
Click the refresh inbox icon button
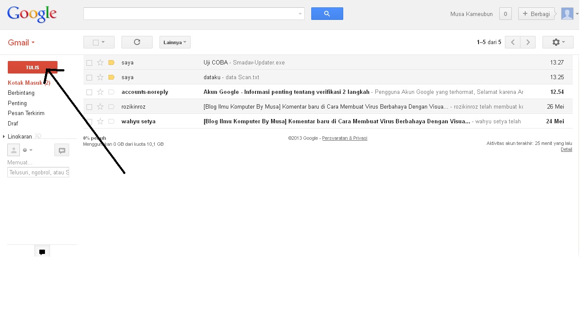137,42
